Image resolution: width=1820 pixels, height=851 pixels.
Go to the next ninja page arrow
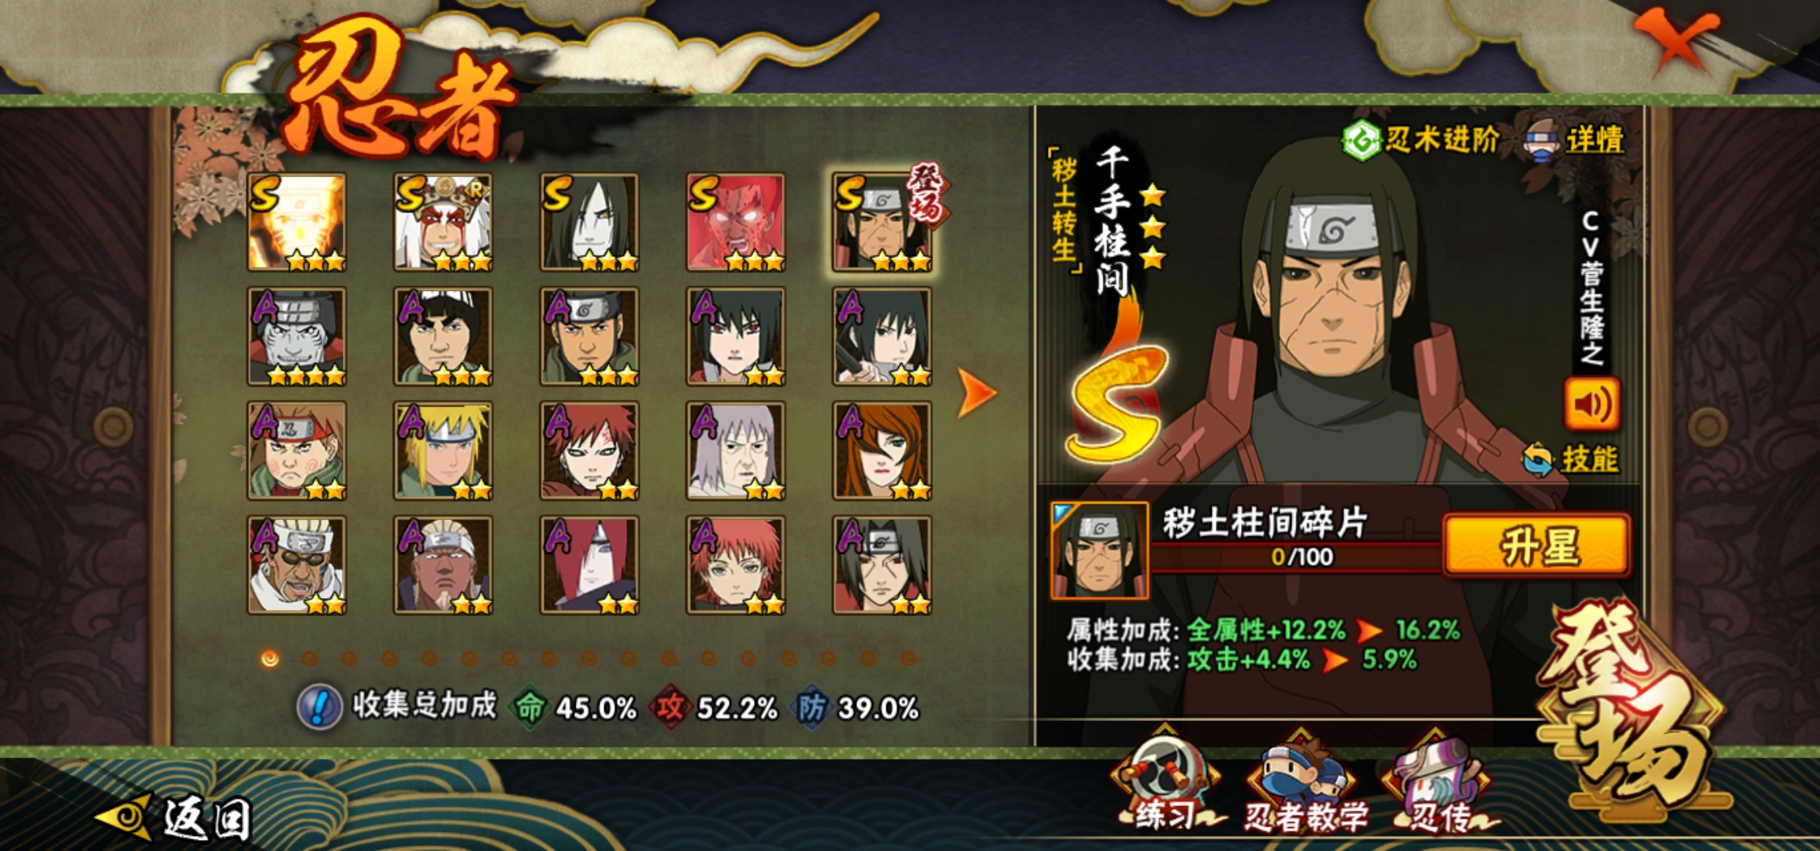[x=975, y=392]
